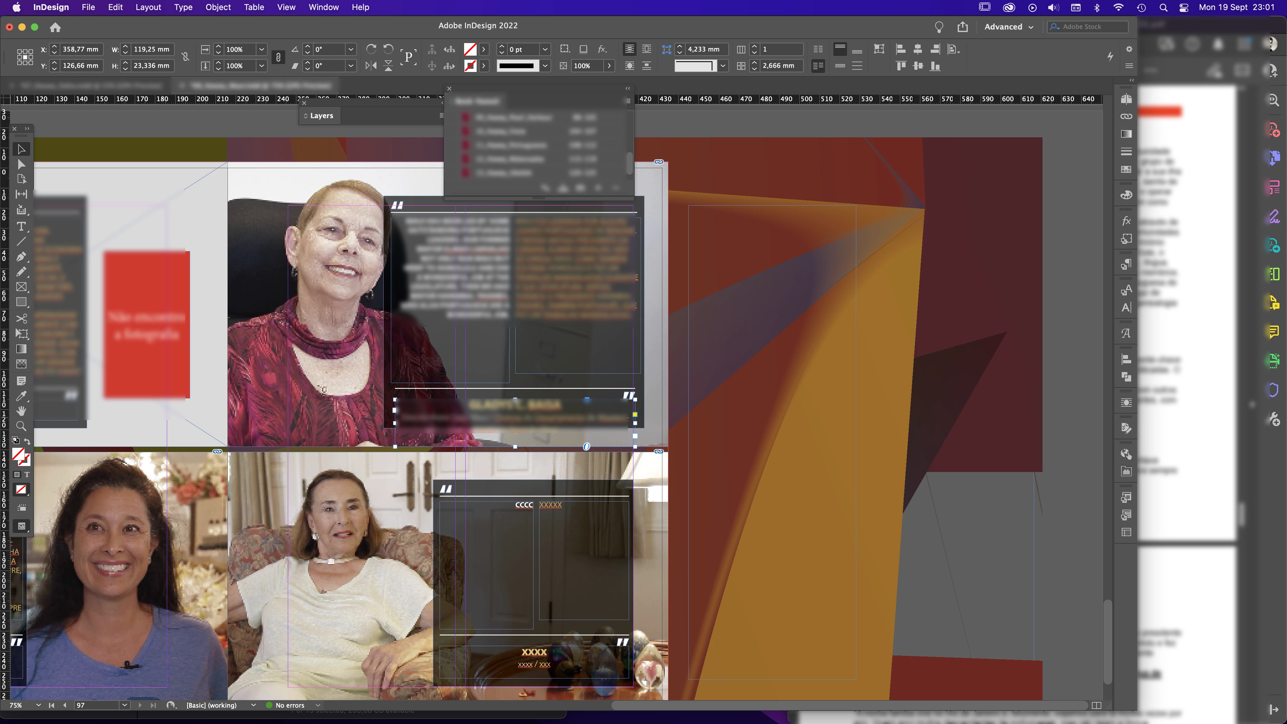The width and height of the screenshot is (1287, 724).
Task: Pick the Eyedropper tool
Action: point(21,396)
